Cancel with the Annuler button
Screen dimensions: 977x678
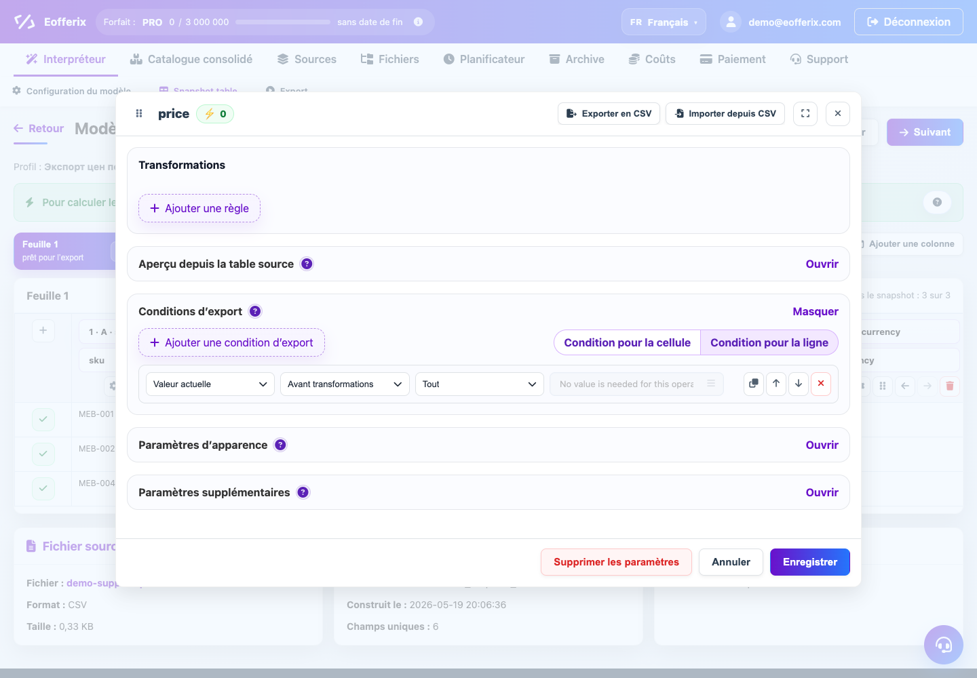pos(731,562)
